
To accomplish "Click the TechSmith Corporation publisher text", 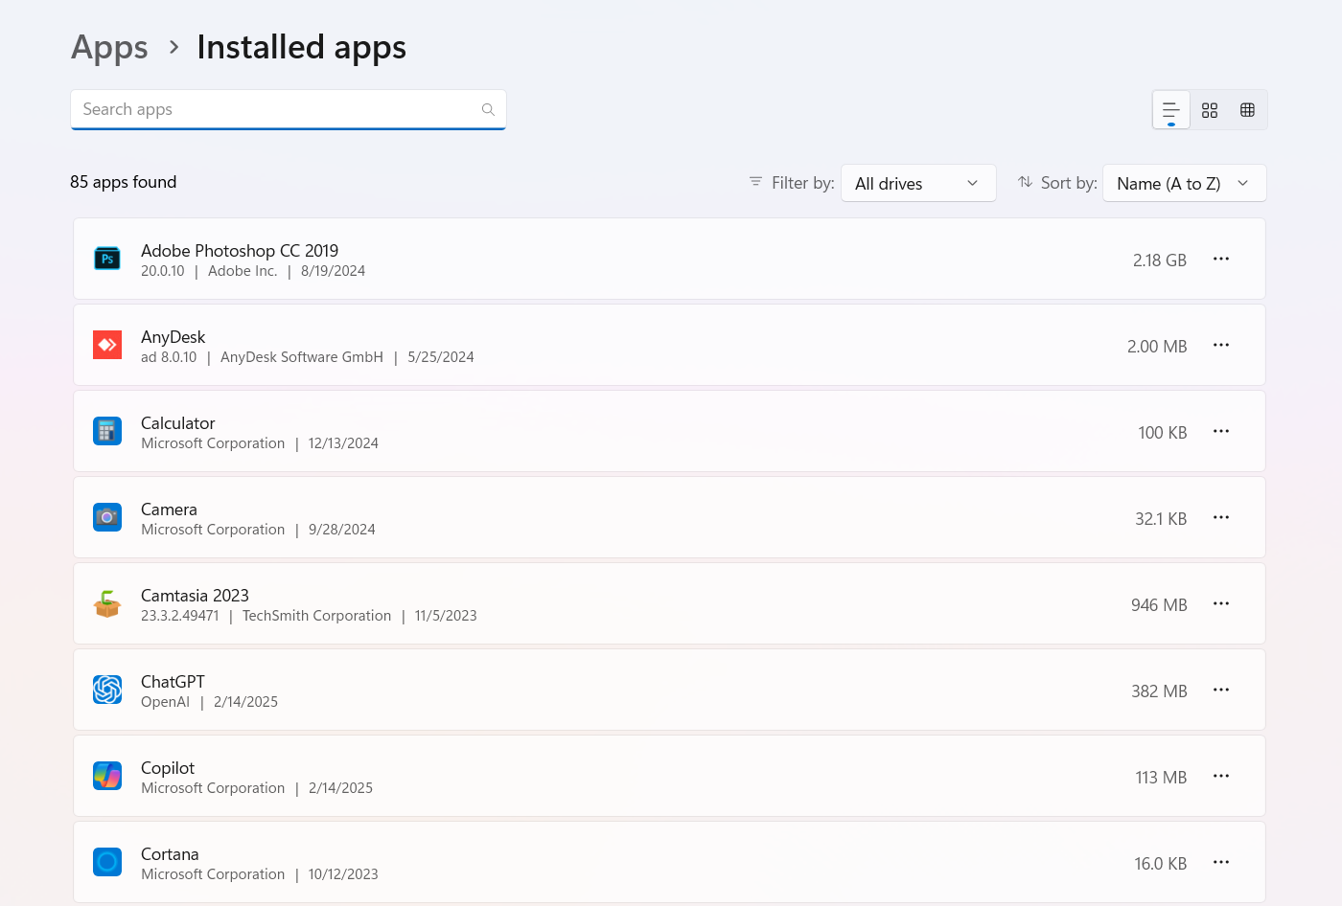I will click(317, 616).
